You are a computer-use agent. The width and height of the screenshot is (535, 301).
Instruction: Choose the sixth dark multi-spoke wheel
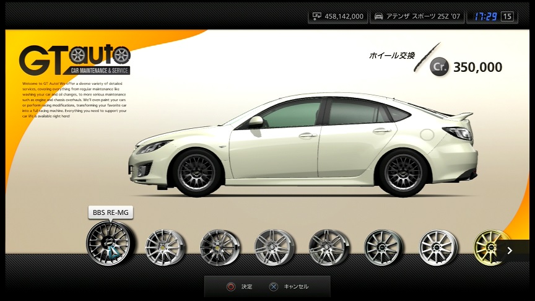(383, 247)
